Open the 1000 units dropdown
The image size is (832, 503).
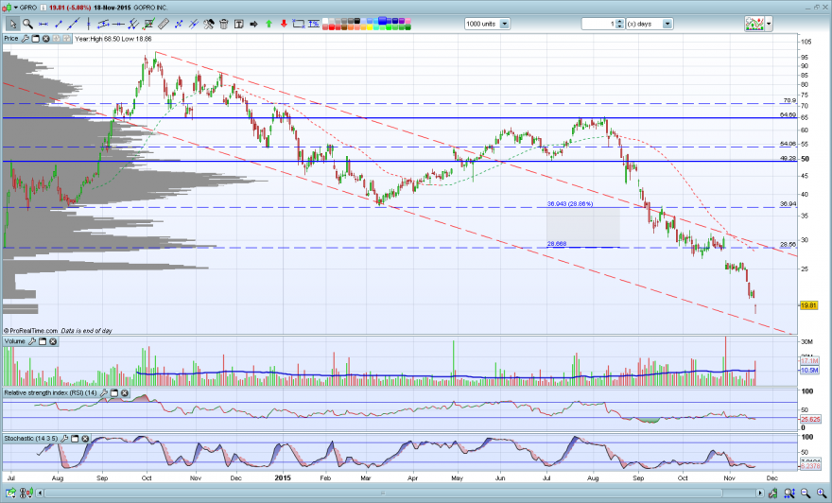tap(505, 24)
